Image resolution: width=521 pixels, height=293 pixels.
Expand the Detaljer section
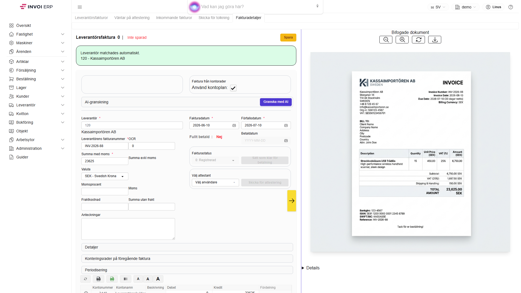[x=187, y=247]
